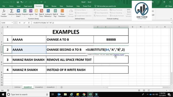
Task: Open the Customize Quick Access Toolbar dropdown
Action: pos(45,2)
